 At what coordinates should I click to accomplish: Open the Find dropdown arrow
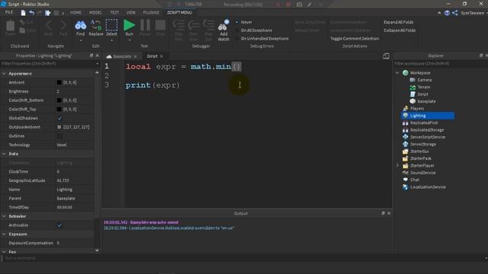coord(81,40)
